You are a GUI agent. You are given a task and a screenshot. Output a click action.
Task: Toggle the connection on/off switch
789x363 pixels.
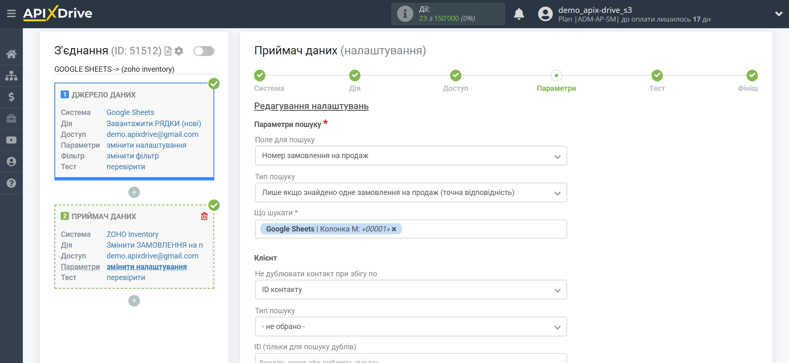[x=204, y=51]
